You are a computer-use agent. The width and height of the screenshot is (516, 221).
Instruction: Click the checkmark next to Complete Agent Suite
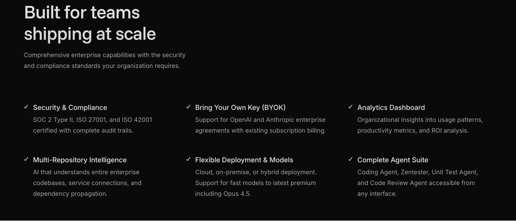point(350,159)
